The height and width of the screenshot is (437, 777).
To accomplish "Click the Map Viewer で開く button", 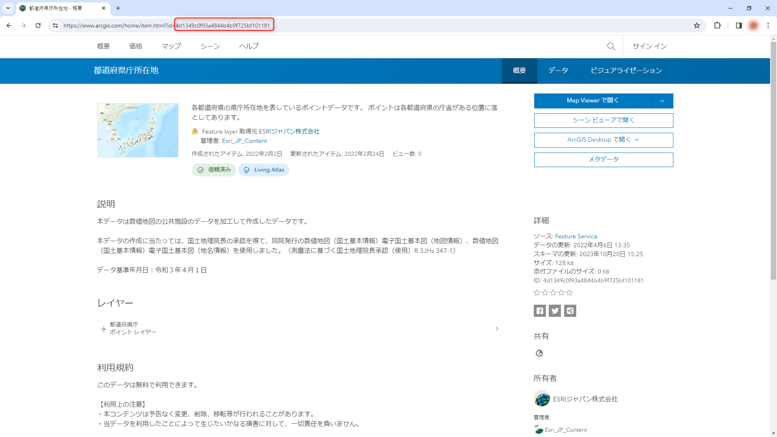I will [593, 101].
